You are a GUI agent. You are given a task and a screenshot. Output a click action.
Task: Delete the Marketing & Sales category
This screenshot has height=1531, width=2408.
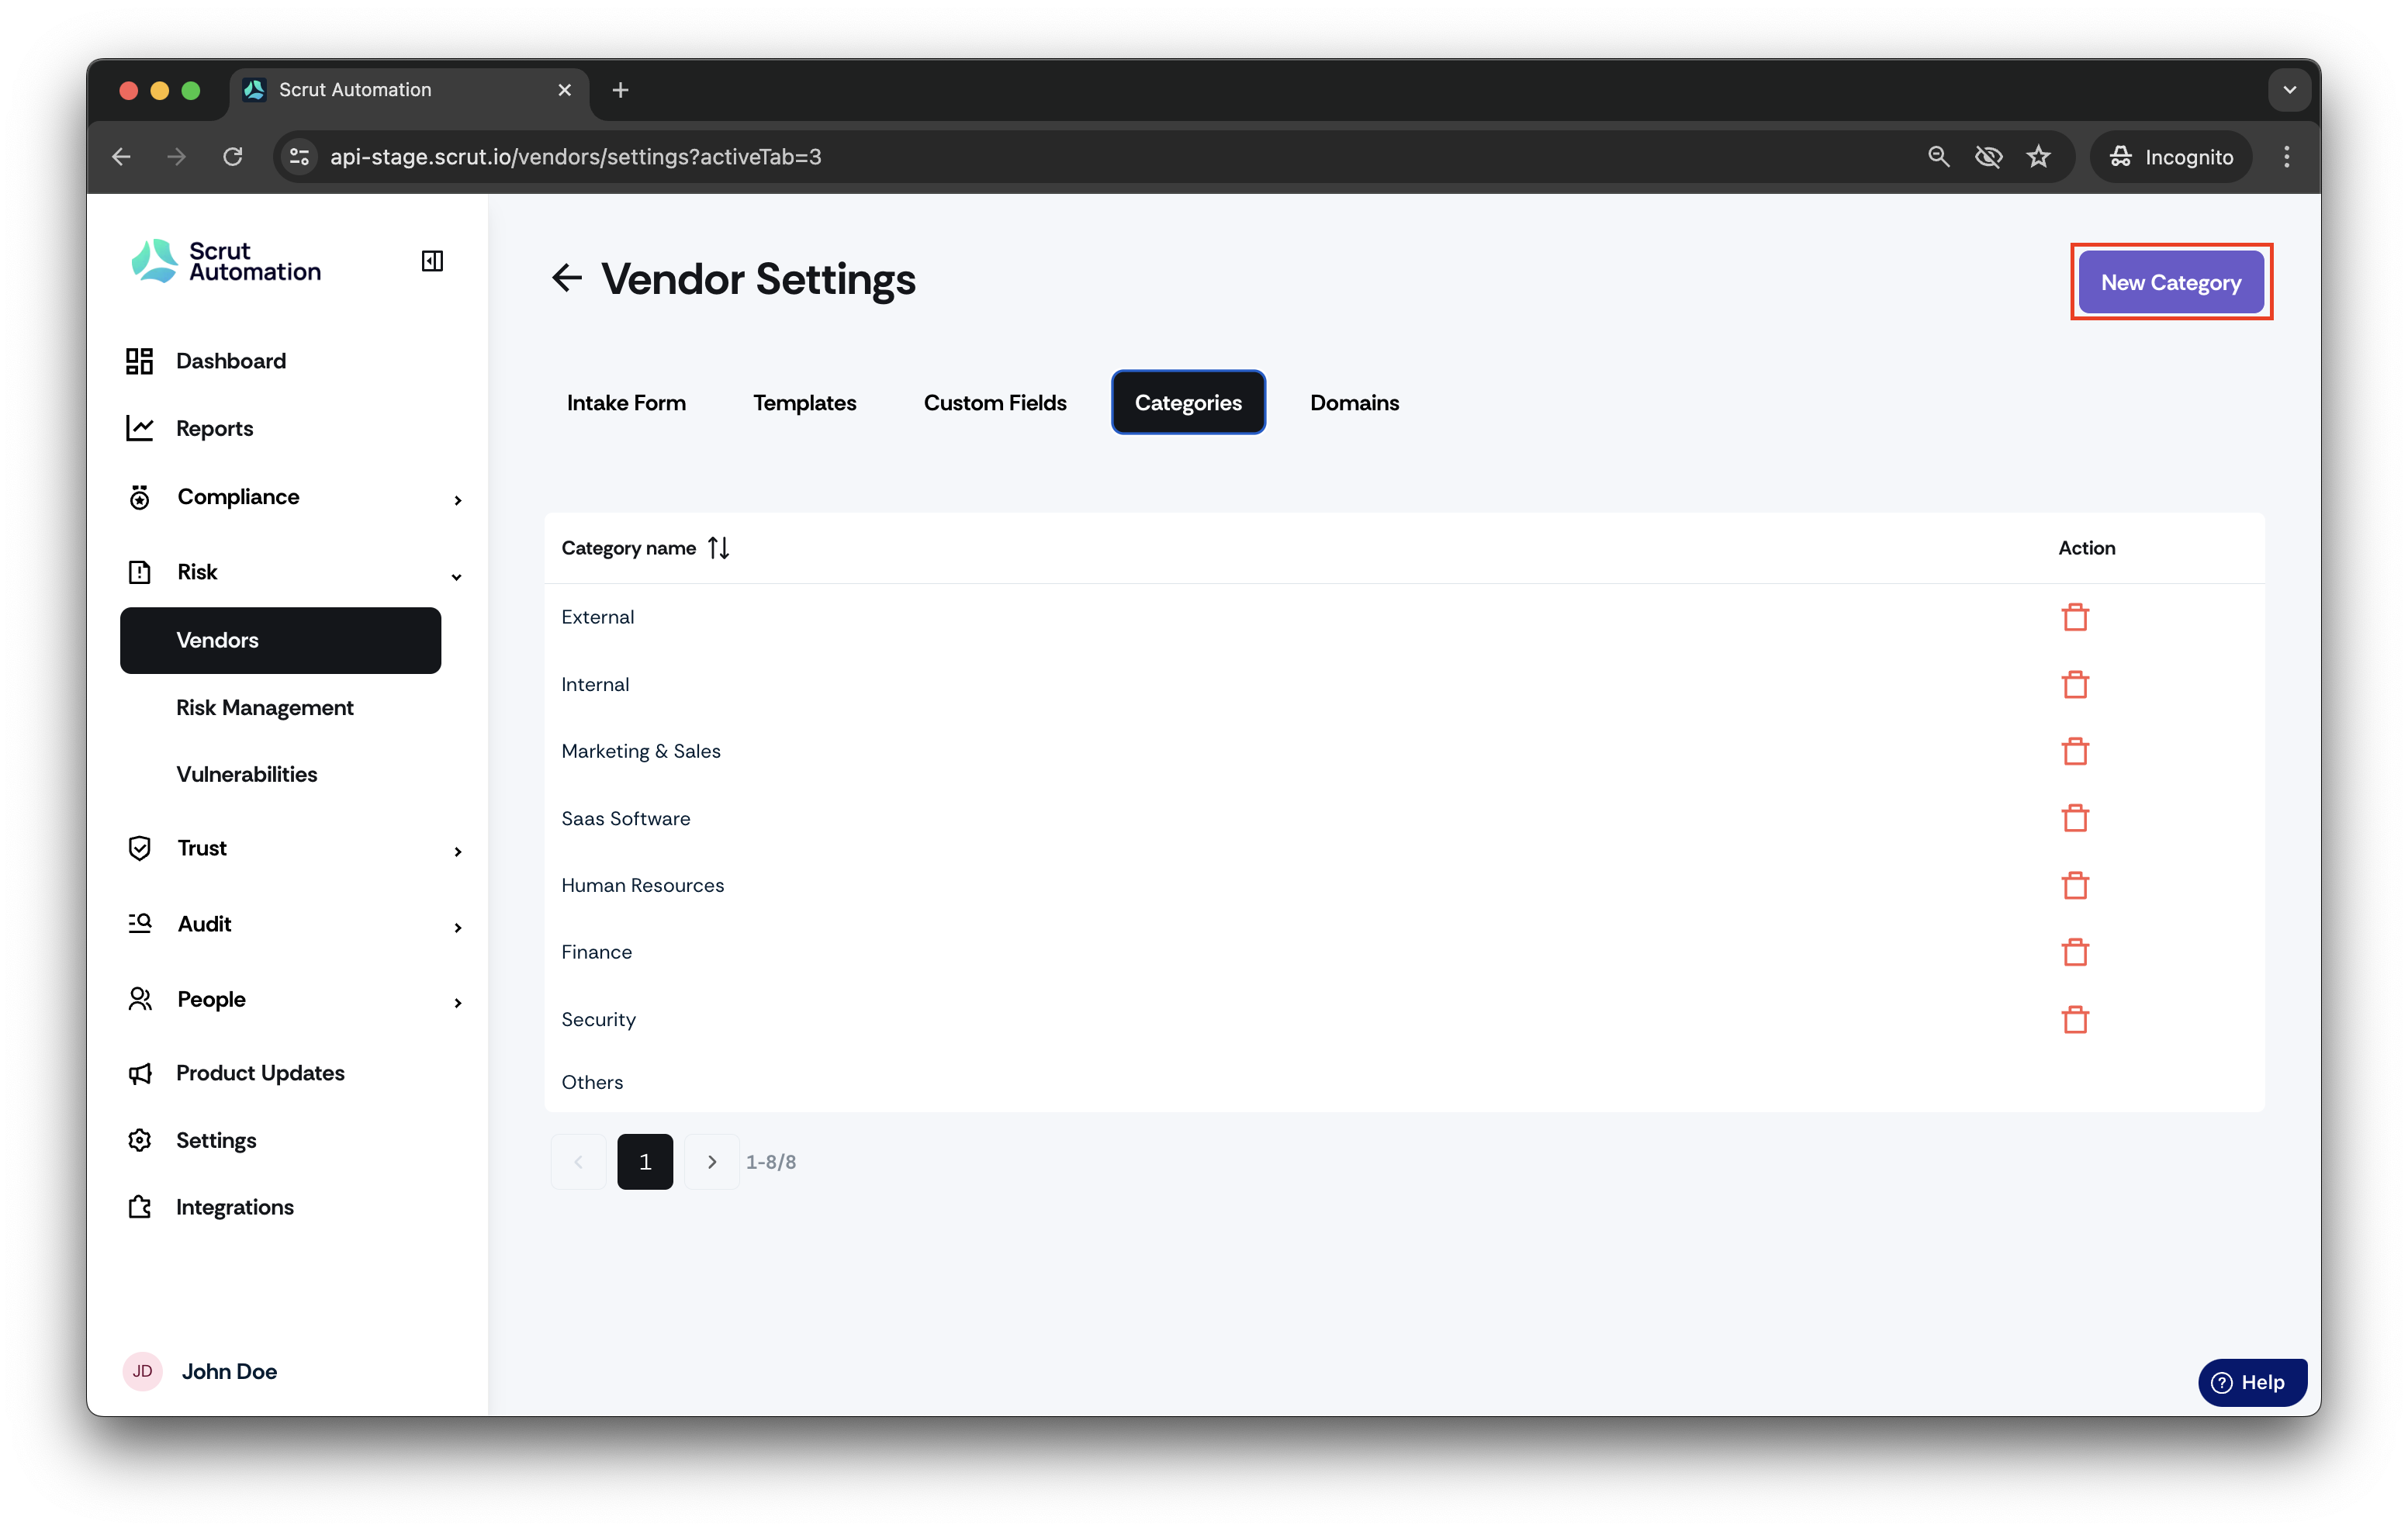(2075, 751)
